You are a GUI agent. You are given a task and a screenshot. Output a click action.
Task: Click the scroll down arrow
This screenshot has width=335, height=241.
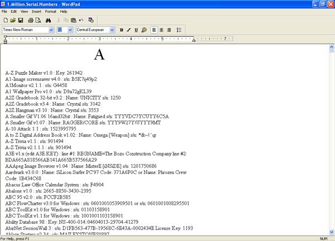click(x=331, y=232)
